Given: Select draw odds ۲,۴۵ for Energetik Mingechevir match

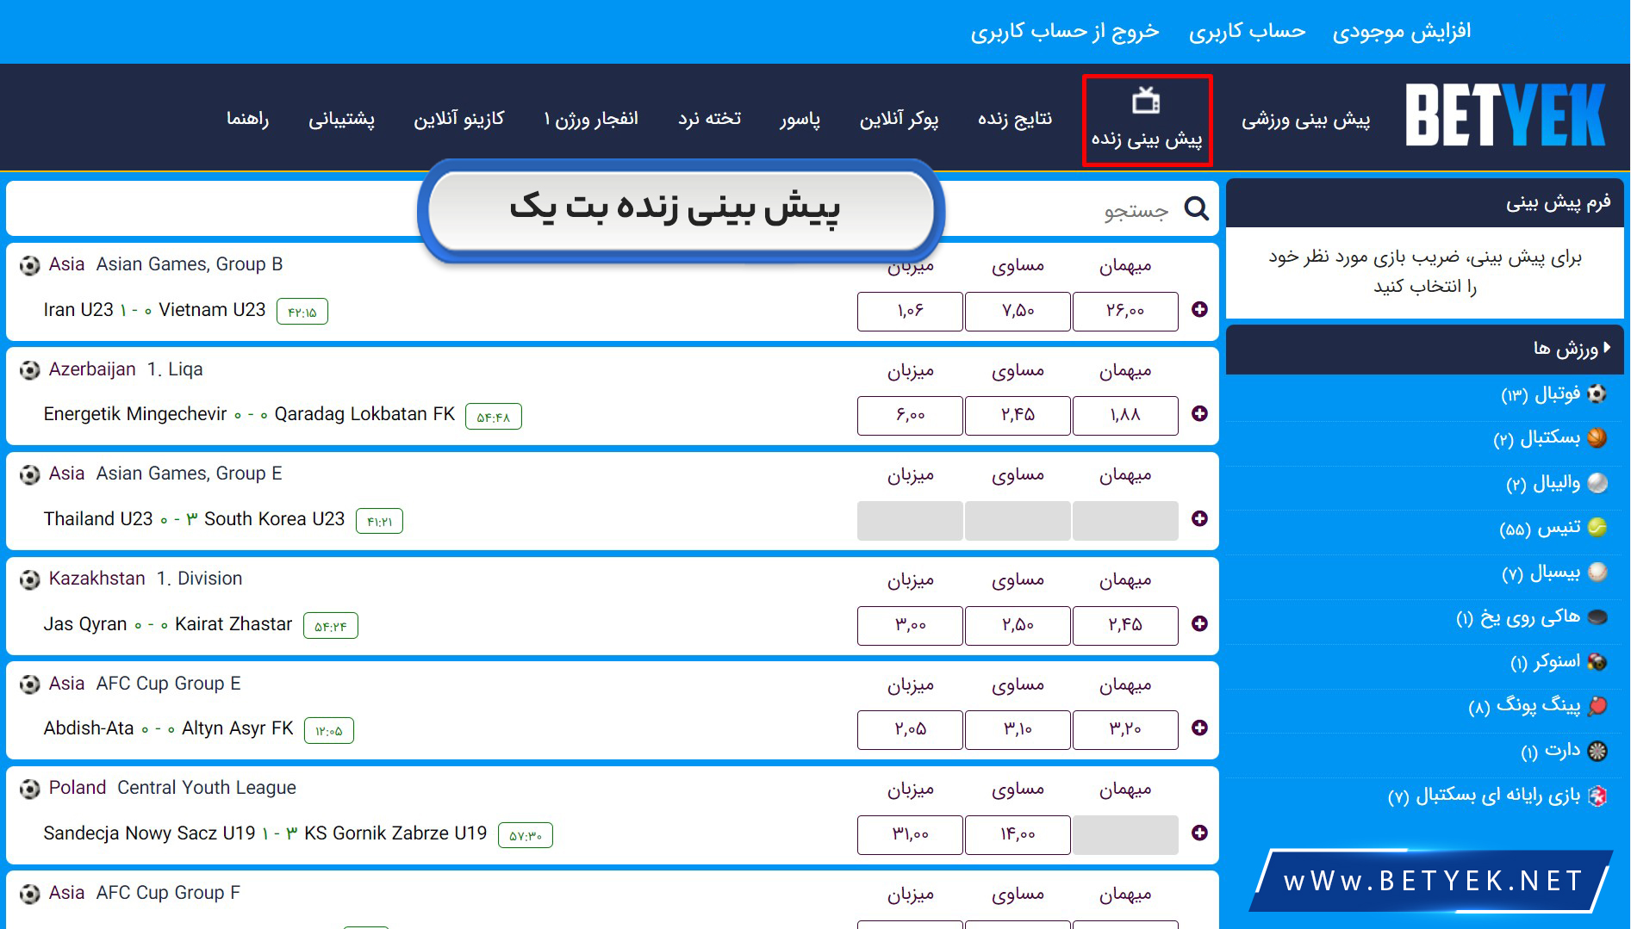Looking at the screenshot, I should coord(1018,415).
